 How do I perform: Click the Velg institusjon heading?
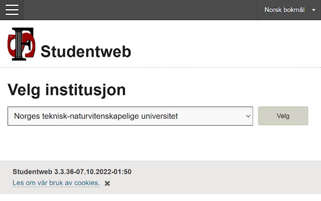point(67,90)
